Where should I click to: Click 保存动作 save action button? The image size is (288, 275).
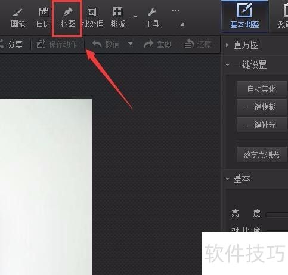coord(57,44)
